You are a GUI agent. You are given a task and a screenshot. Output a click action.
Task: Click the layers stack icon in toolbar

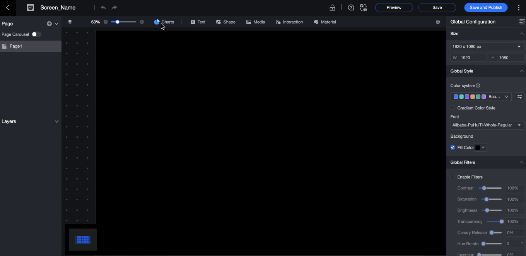[70, 22]
